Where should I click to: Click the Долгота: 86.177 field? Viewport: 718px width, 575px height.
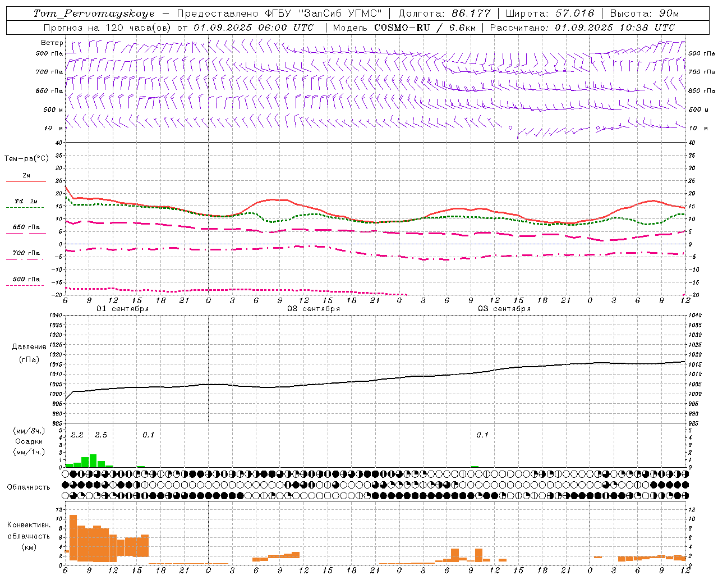click(x=444, y=13)
